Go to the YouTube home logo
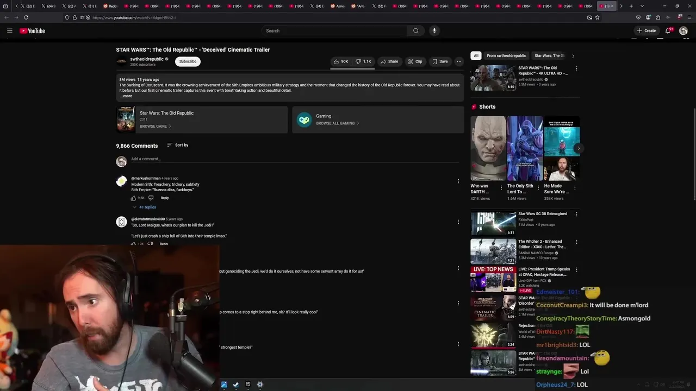 click(x=32, y=31)
